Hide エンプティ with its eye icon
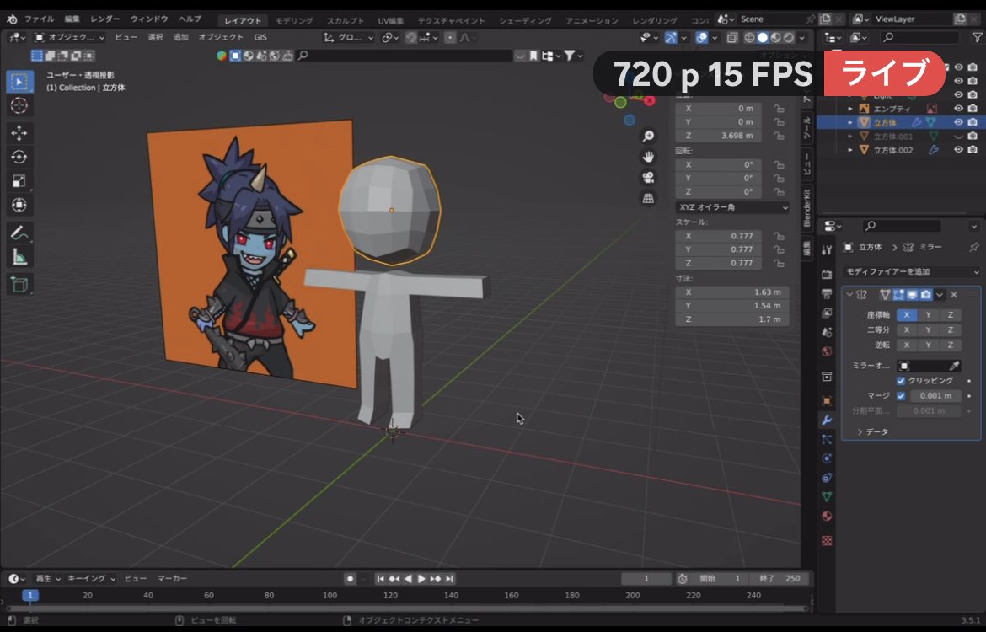 [958, 108]
